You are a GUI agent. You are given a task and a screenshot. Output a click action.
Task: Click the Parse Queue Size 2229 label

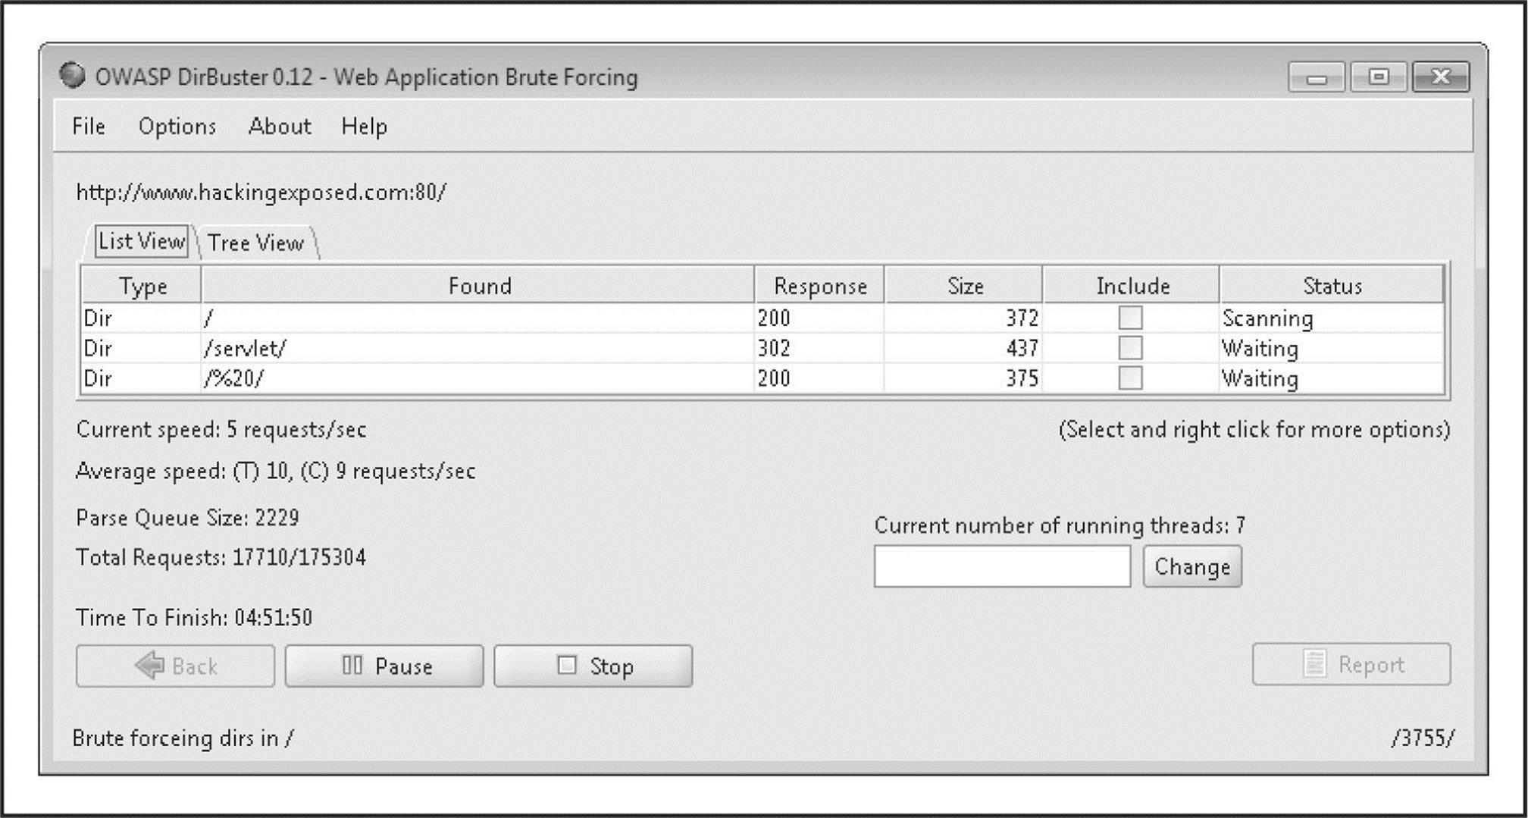[x=187, y=518]
